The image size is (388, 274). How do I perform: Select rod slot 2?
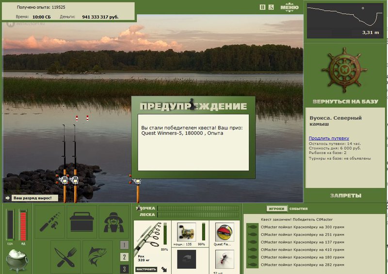(124, 257)
